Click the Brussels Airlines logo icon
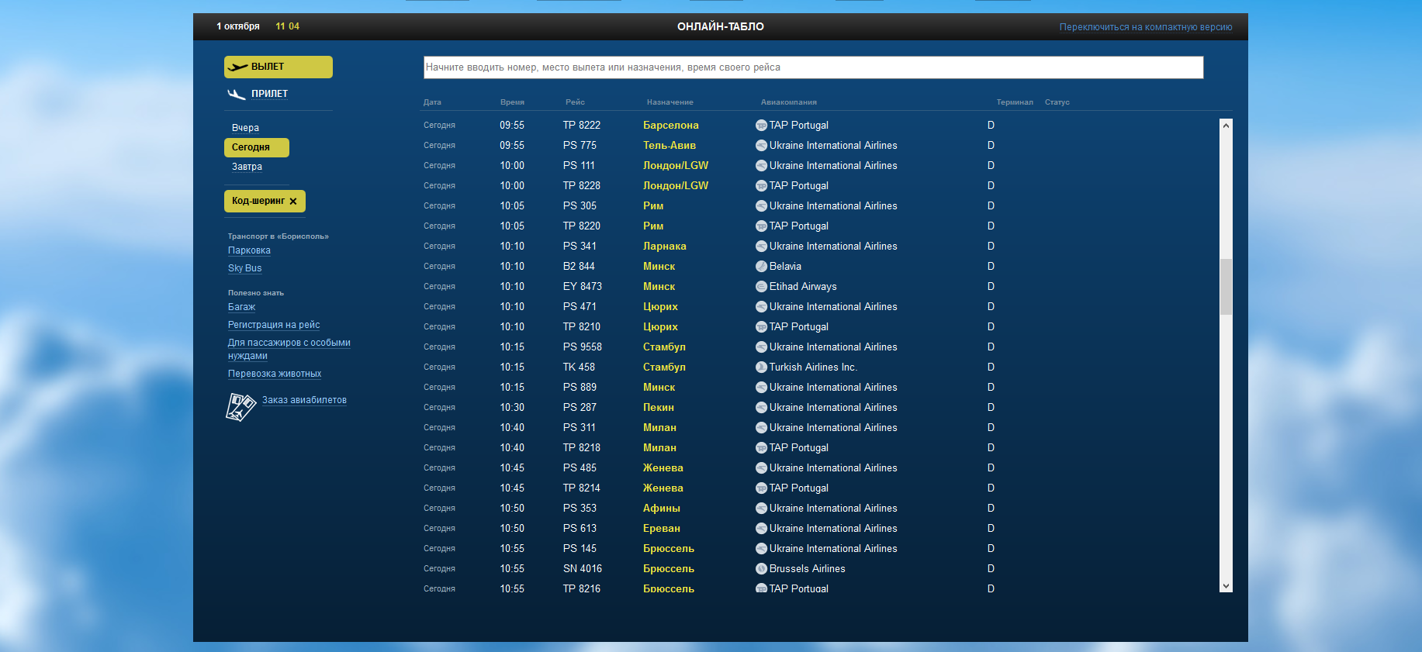This screenshot has width=1422, height=652. pyautogui.click(x=761, y=569)
